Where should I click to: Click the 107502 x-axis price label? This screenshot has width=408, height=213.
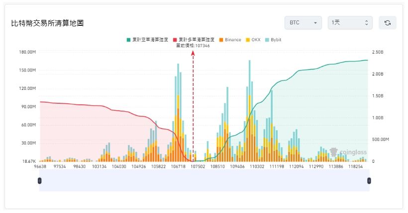[198, 166]
